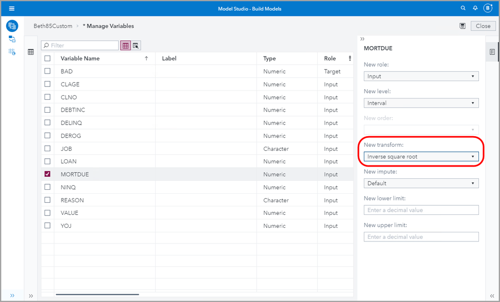500x302 pixels.
Task: Check the VALUE variable checkbox
Action: tap(48, 213)
